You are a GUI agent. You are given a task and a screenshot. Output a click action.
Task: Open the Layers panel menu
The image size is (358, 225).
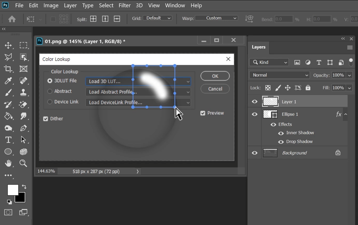pyautogui.click(x=350, y=47)
